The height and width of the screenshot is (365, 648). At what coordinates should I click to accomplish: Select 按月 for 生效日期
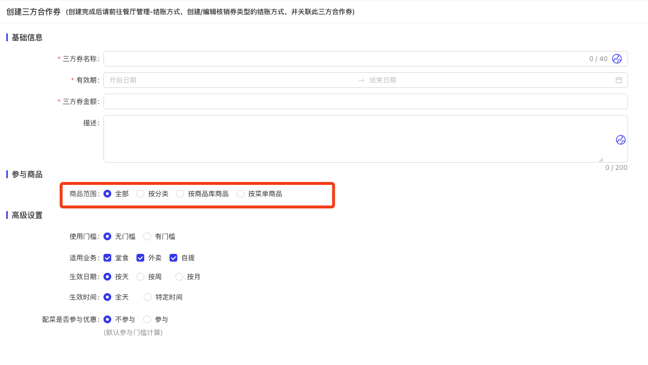point(179,277)
